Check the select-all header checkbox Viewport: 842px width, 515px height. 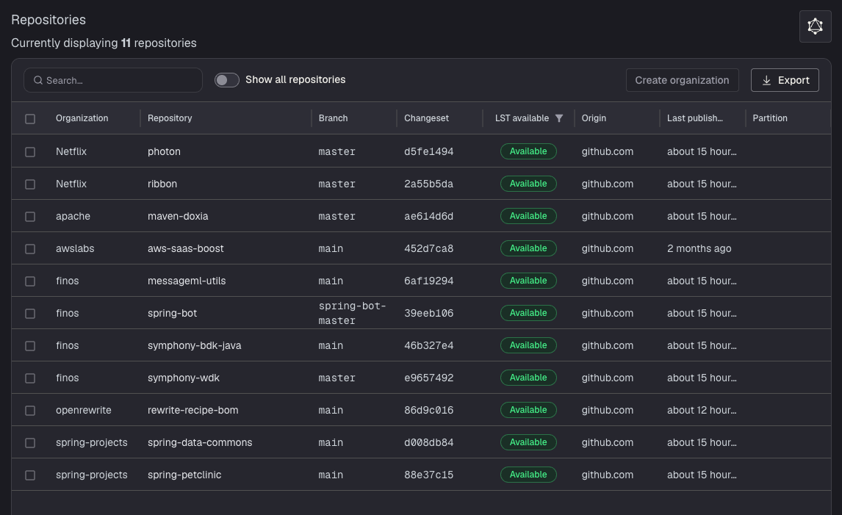pos(30,119)
